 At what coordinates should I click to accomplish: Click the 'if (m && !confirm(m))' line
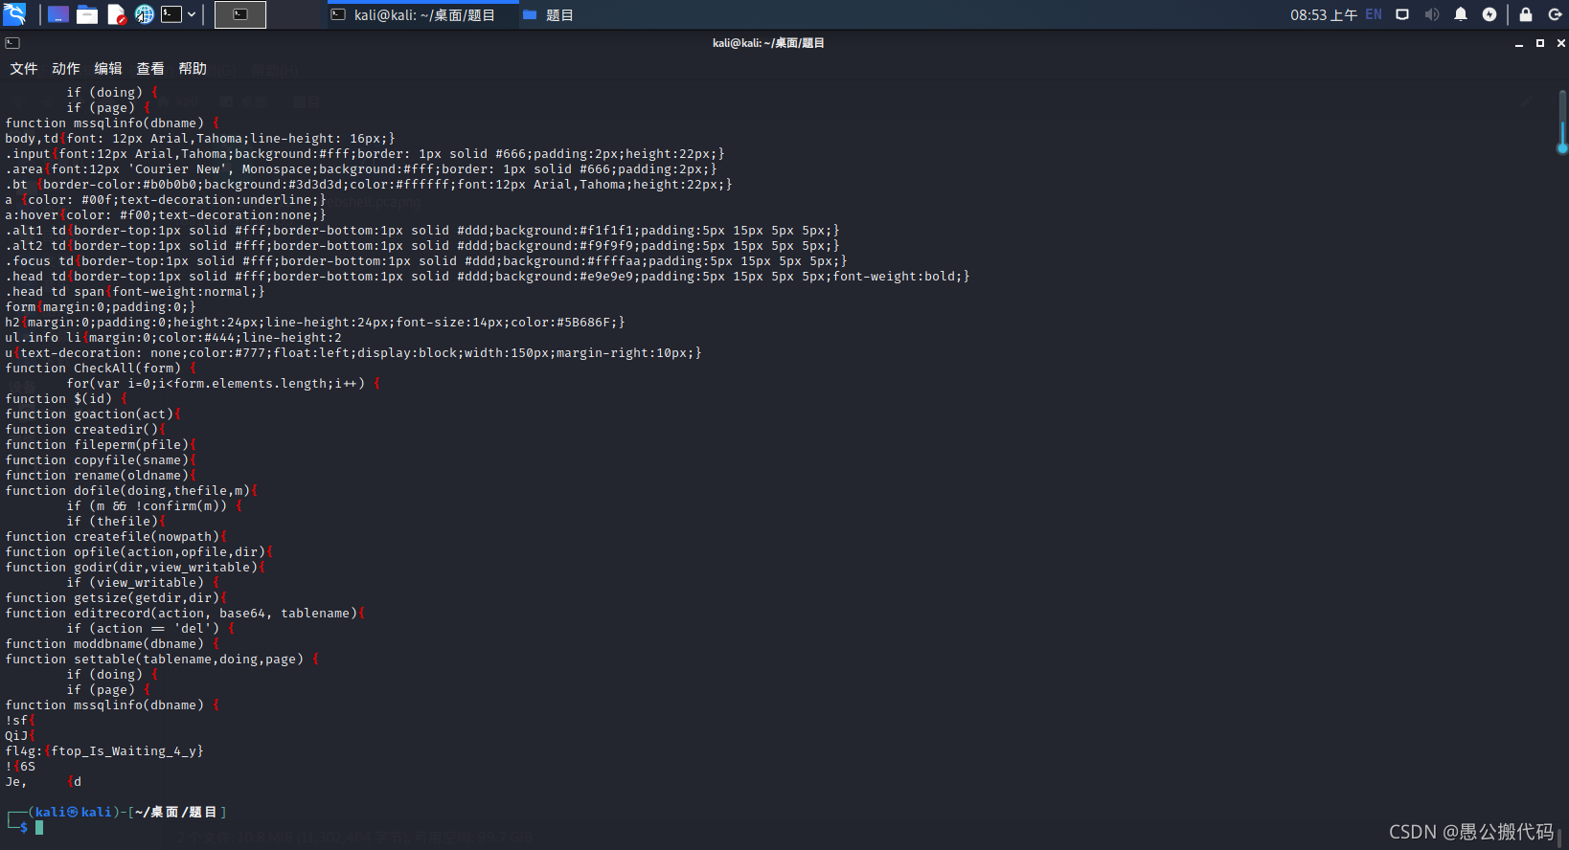154,506
